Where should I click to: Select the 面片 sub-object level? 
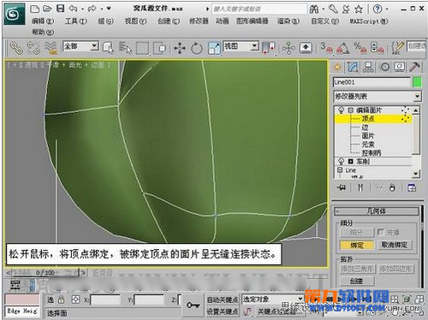pos(368,136)
